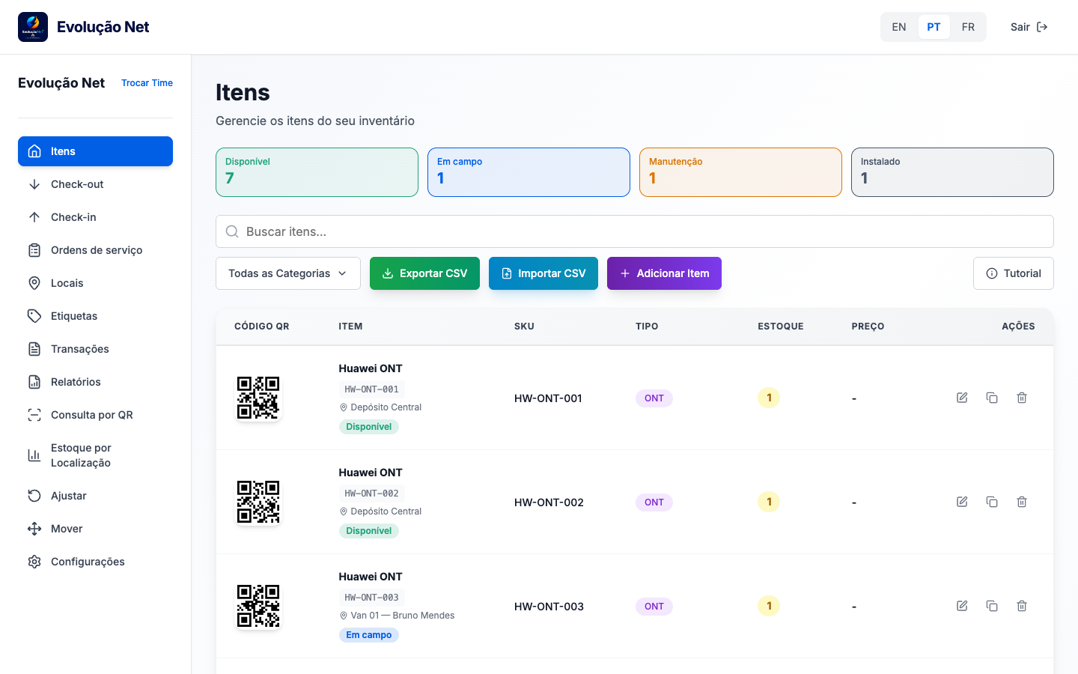This screenshot has height=674, width=1078.
Task: Open QR code for HW-ONT-001
Action: 258,398
